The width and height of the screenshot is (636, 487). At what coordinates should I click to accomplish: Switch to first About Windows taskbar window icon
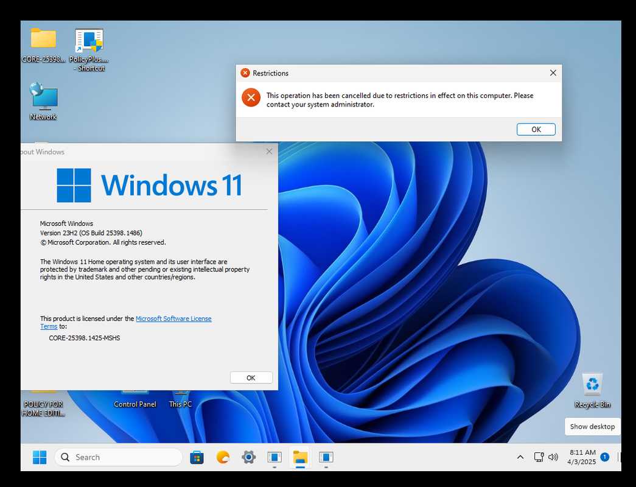tap(274, 457)
